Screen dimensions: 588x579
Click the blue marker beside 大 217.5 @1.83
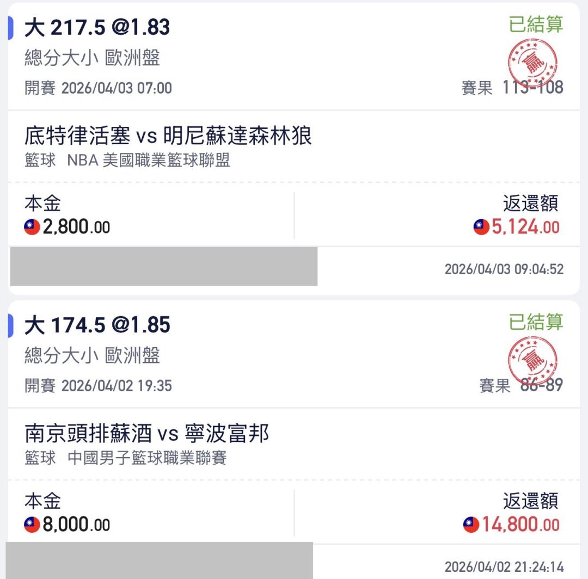click(10, 28)
